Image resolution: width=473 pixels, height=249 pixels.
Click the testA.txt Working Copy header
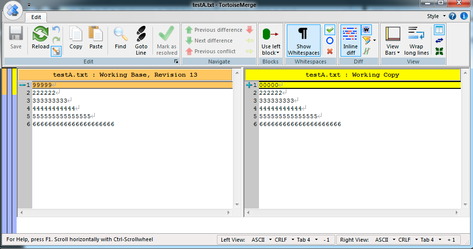coord(352,75)
